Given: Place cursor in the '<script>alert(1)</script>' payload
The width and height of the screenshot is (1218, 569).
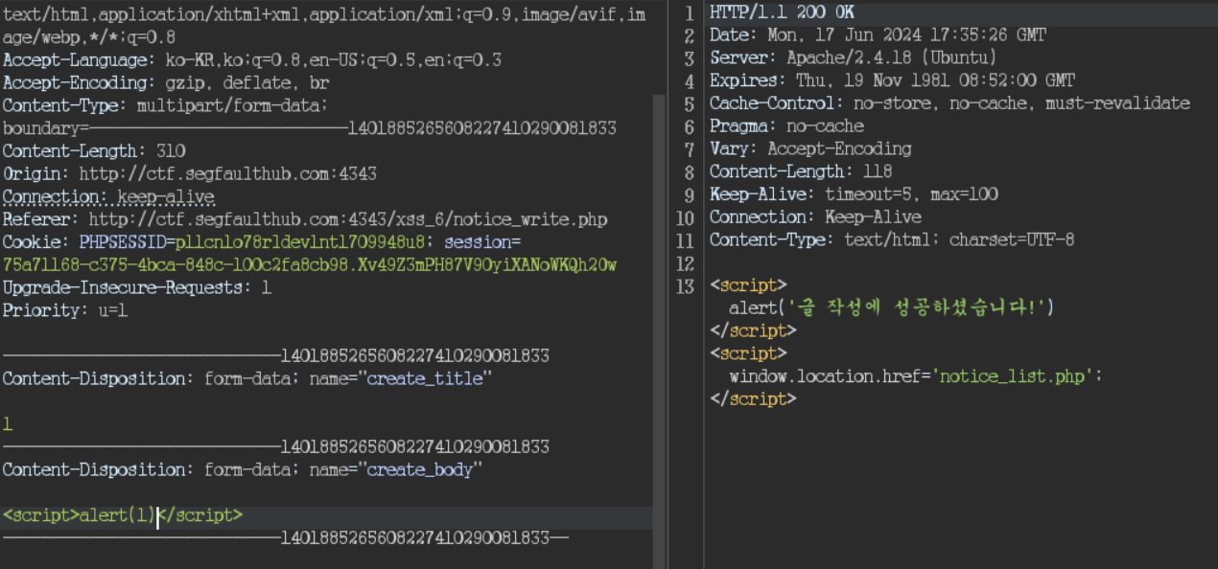Looking at the screenshot, I should tap(123, 515).
